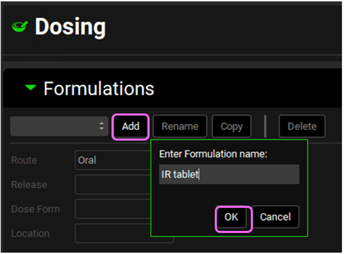Click the Dosing page title
This screenshot has width=344, height=254.
coord(71,27)
